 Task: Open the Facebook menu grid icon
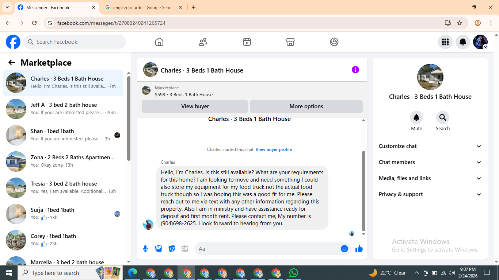445,42
